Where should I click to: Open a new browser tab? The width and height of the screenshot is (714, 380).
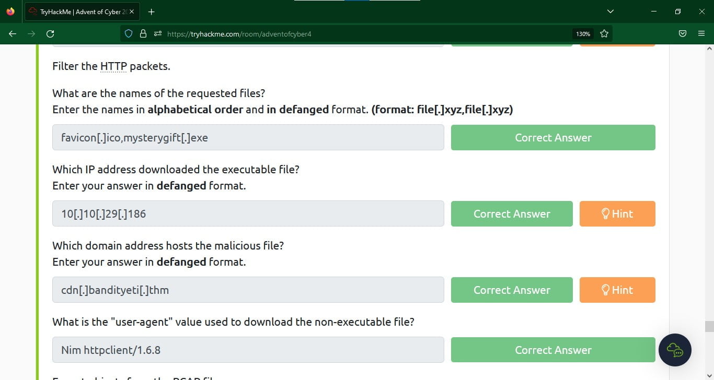coord(151,11)
